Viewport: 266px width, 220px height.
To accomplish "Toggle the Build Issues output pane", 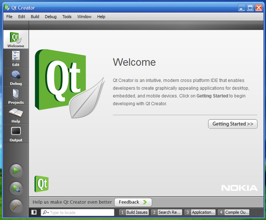I will (x=134, y=212).
